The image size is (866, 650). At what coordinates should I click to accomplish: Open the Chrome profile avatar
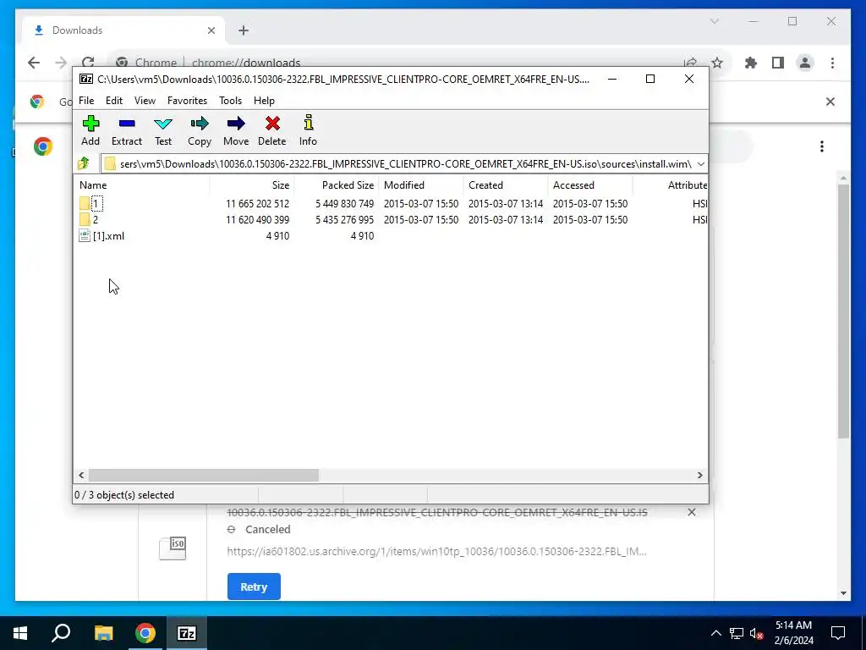click(805, 63)
